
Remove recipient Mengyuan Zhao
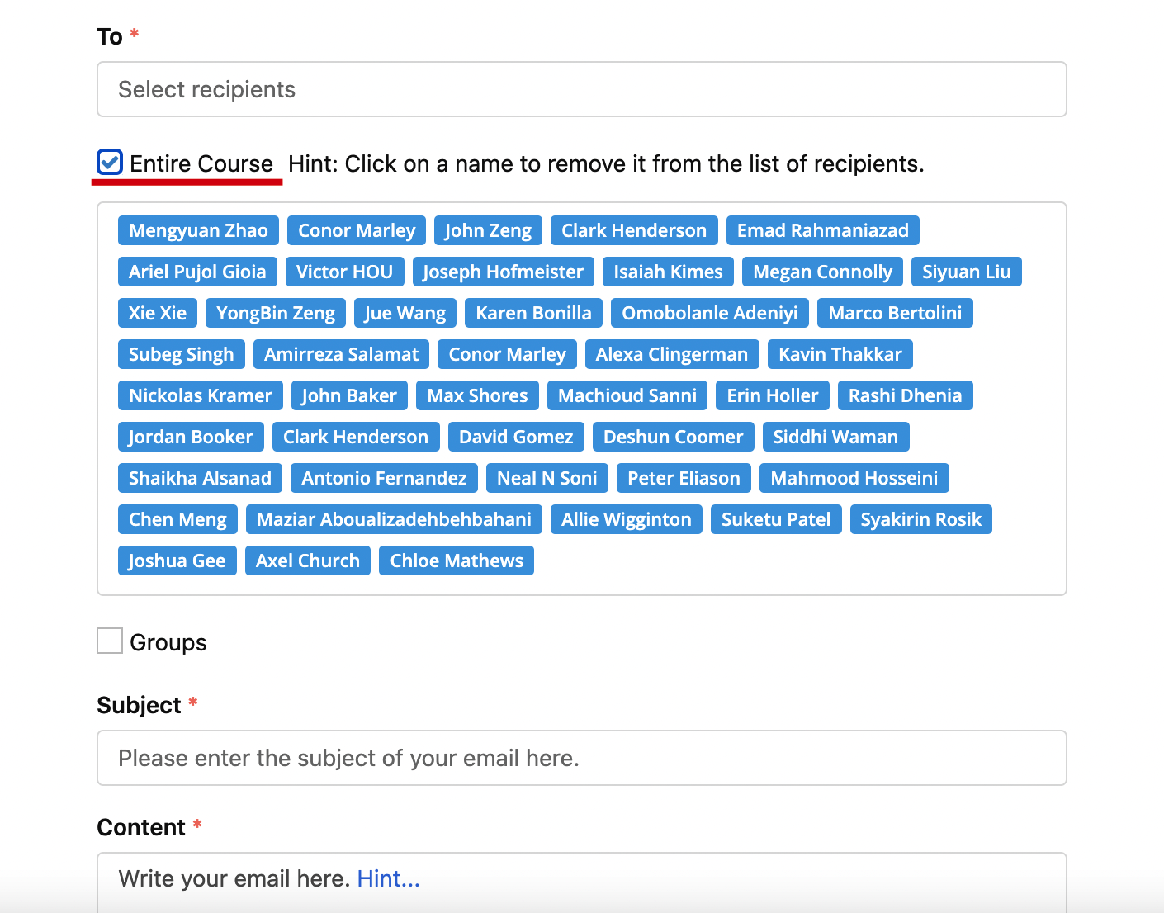coord(198,230)
